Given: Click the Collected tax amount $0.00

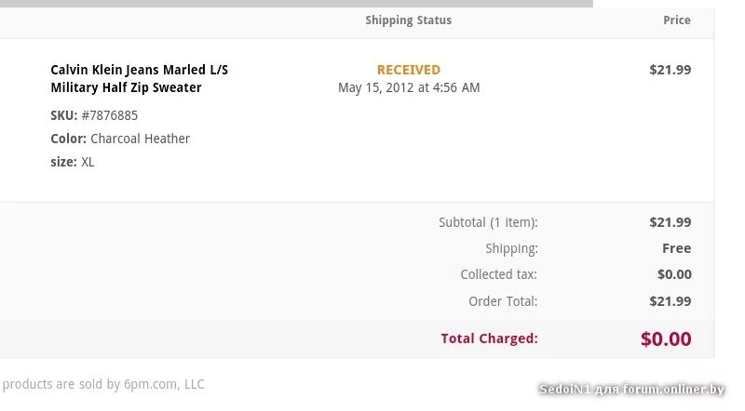Looking at the screenshot, I should tap(674, 274).
